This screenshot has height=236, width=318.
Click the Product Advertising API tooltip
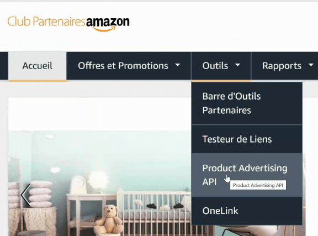click(x=258, y=185)
